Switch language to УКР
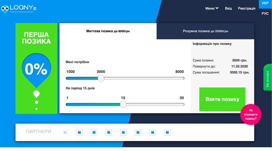This screenshot has height=151, width=272. (265, 3)
